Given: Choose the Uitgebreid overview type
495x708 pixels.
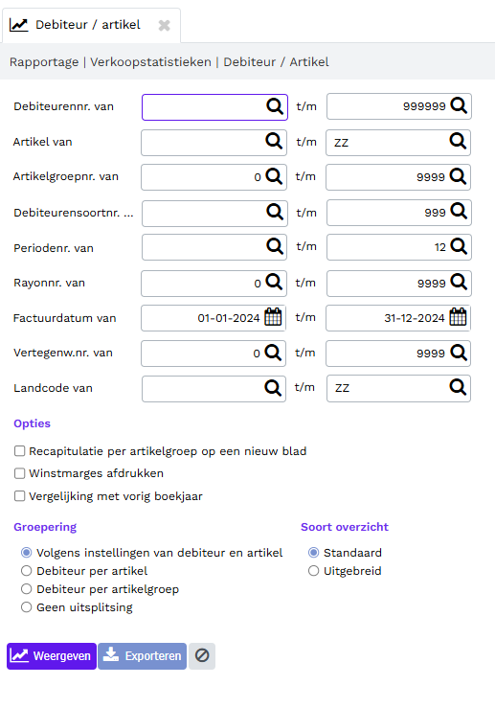Looking at the screenshot, I should (314, 571).
